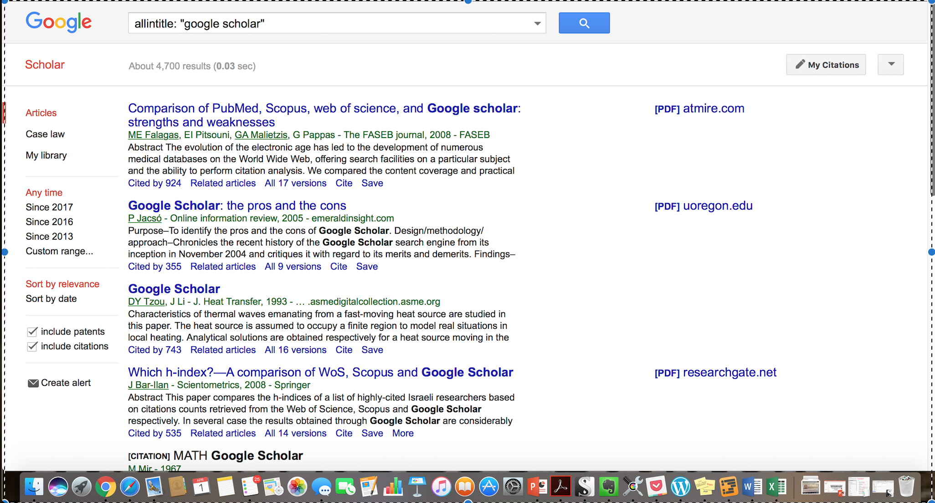
Task: Click the envelope Create alert icon
Action: coord(33,383)
